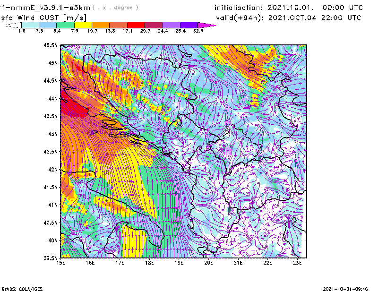The height and width of the screenshot is (292, 378).
Task: Click the 'GrADS: COLA/IGES' credit text
Action: click(x=22, y=289)
